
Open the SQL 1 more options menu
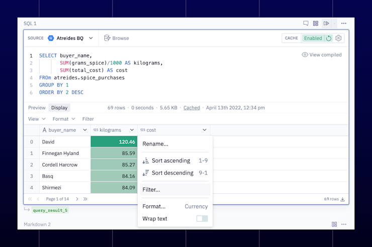click(344, 23)
